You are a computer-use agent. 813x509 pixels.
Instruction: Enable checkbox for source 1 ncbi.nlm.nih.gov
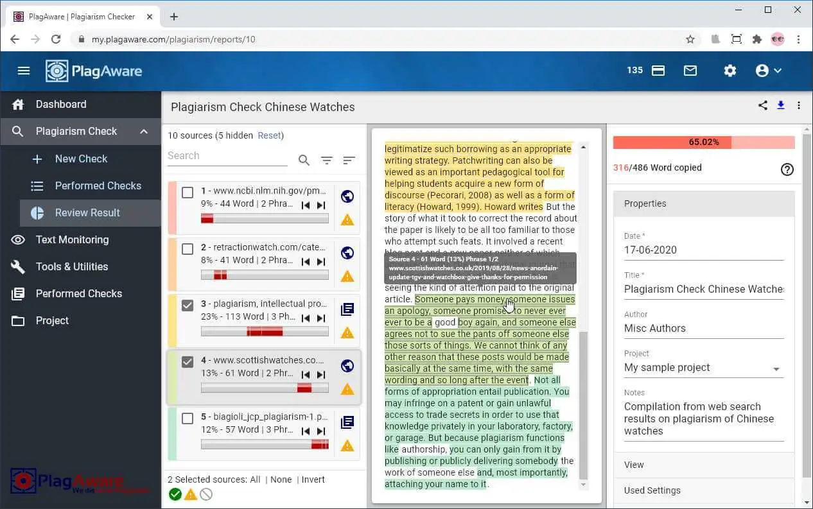(188, 191)
